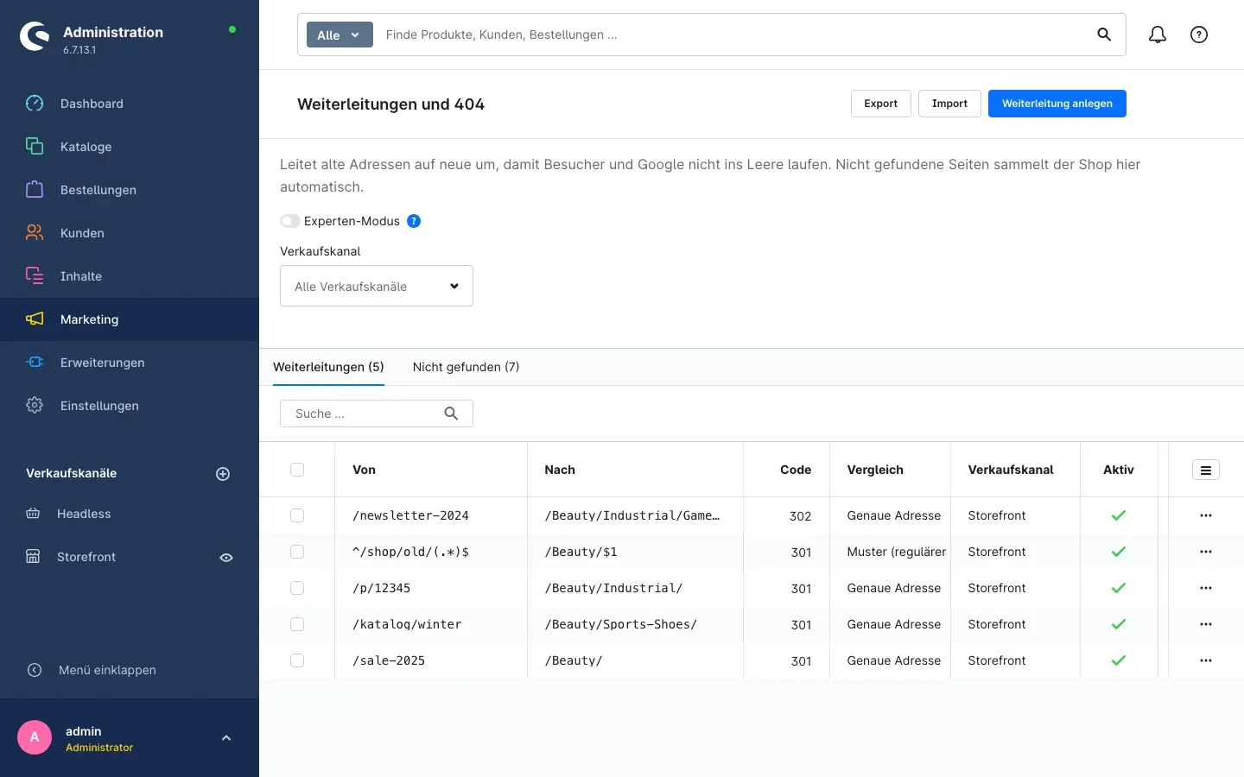This screenshot has height=777, width=1244.
Task: Toggle the Experten-Modus switch
Action: [290, 221]
